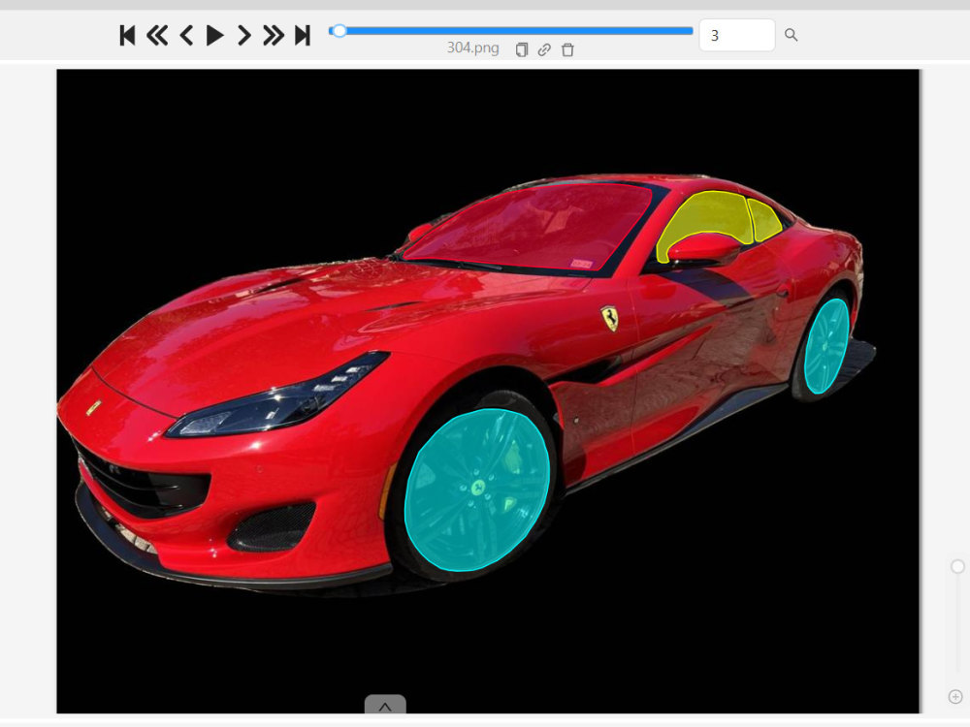The width and height of the screenshot is (970, 727).
Task: Copy the 304.png filename with the copy icon
Action: click(x=522, y=49)
